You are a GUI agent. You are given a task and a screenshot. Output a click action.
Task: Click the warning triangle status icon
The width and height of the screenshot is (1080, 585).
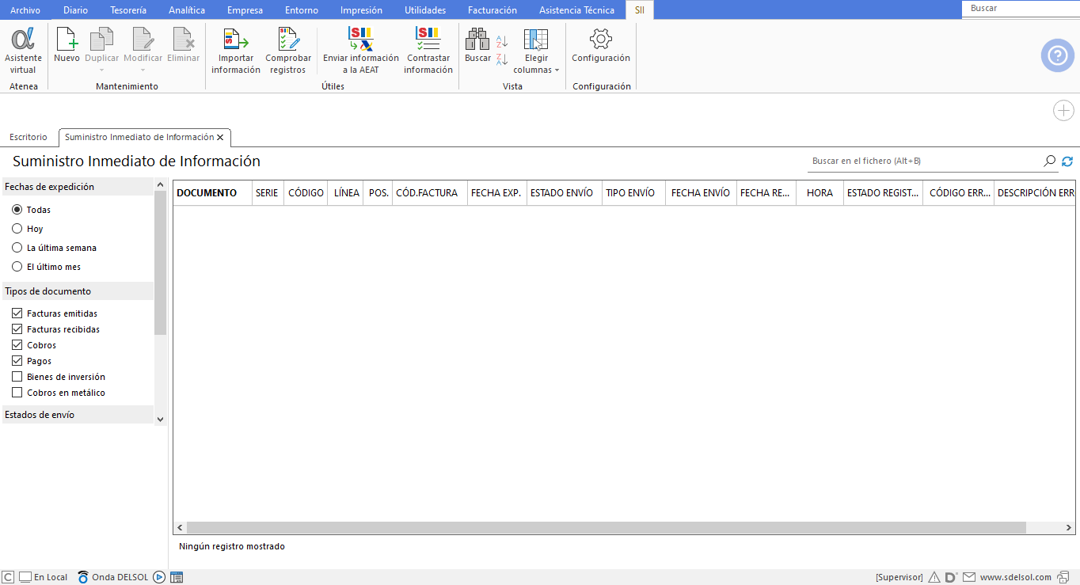click(934, 577)
